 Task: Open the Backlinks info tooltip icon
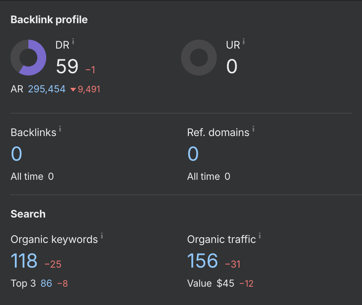60,129
